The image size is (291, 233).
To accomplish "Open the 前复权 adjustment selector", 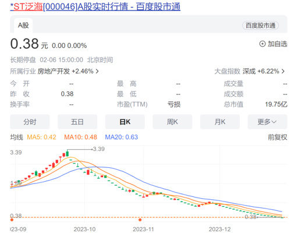I will click(x=278, y=137).
